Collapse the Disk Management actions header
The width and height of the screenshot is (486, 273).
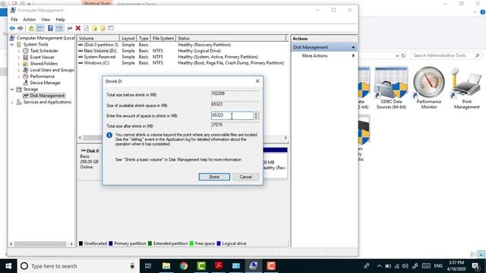pos(353,47)
